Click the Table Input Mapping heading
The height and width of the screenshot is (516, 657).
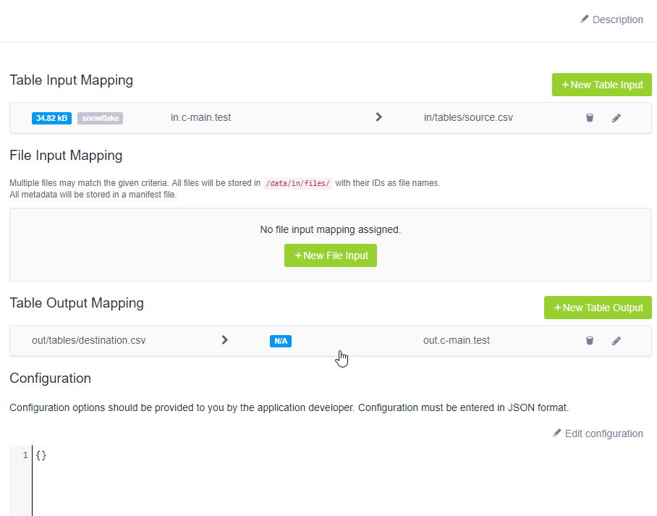point(71,80)
